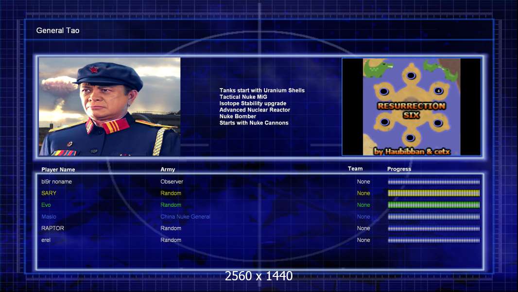
Task: Click the 'by Haubibban & cetx' credit
Action: click(x=412, y=151)
